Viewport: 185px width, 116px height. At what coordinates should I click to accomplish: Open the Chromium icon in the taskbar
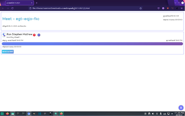coord(29,114)
